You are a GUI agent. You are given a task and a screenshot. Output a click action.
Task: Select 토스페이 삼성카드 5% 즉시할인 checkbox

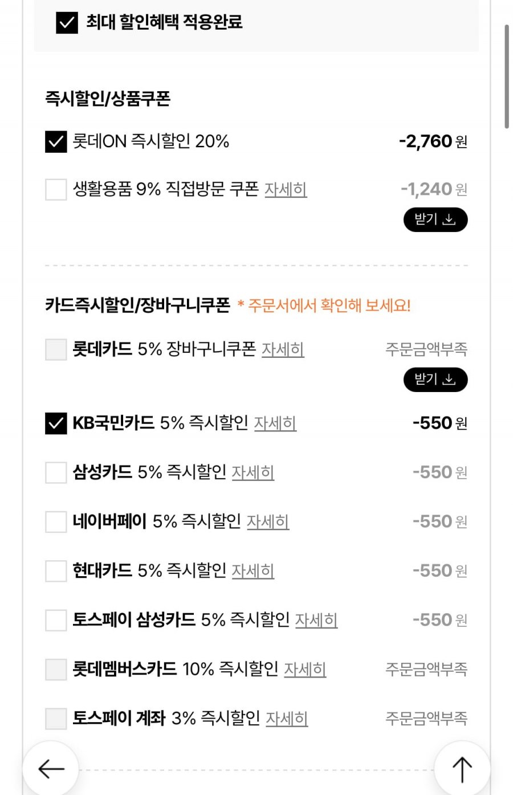click(56, 620)
